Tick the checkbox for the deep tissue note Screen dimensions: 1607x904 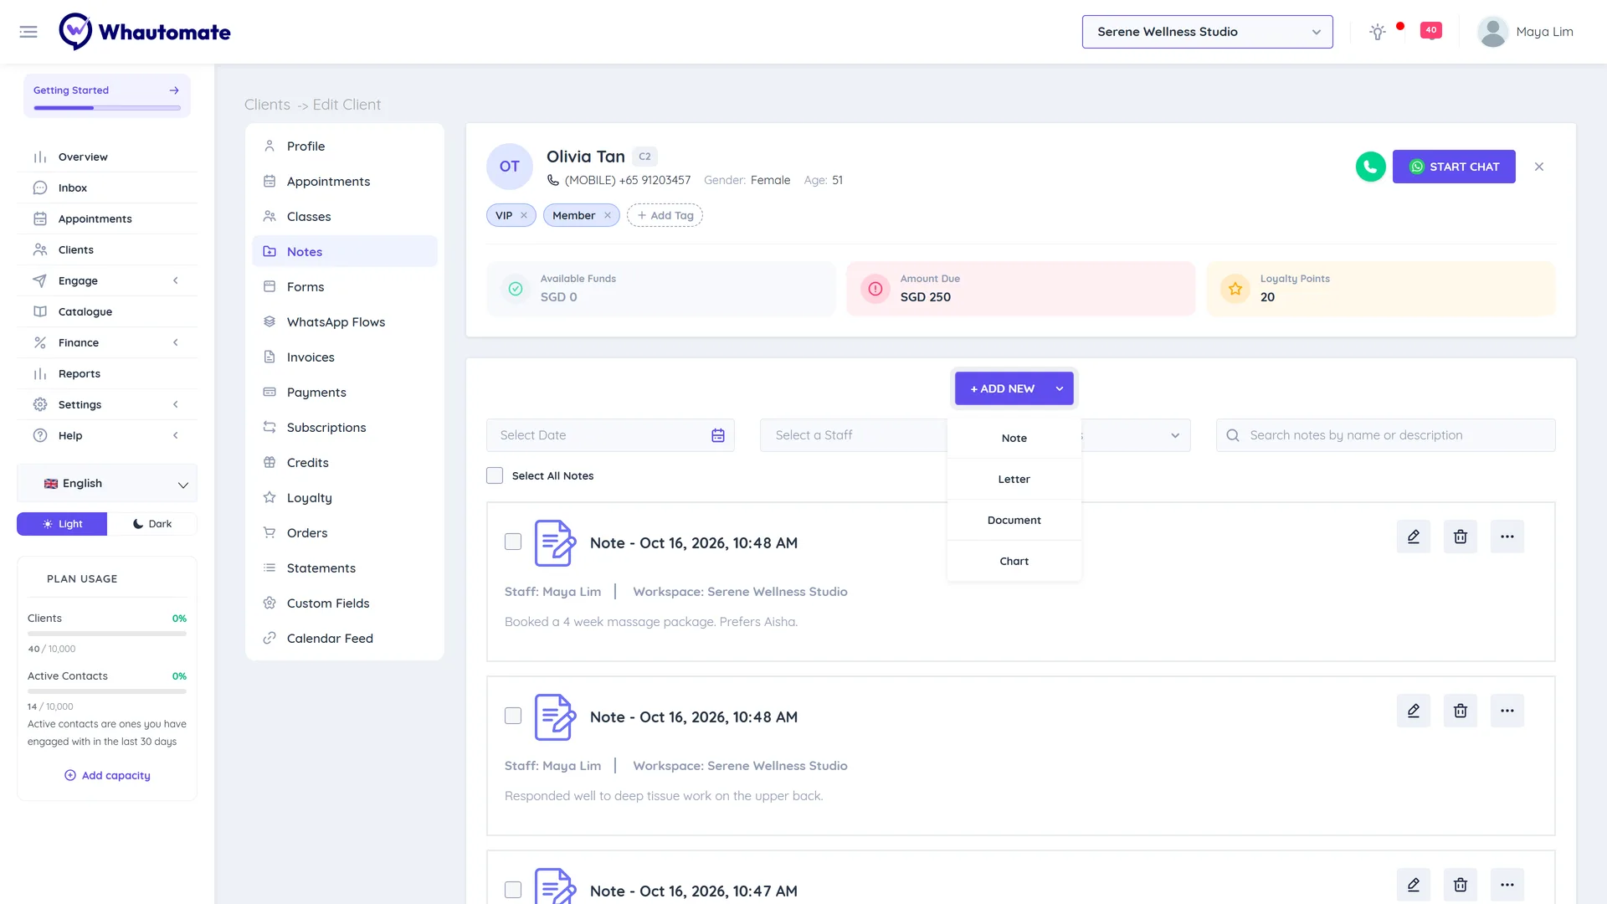coord(513,716)
